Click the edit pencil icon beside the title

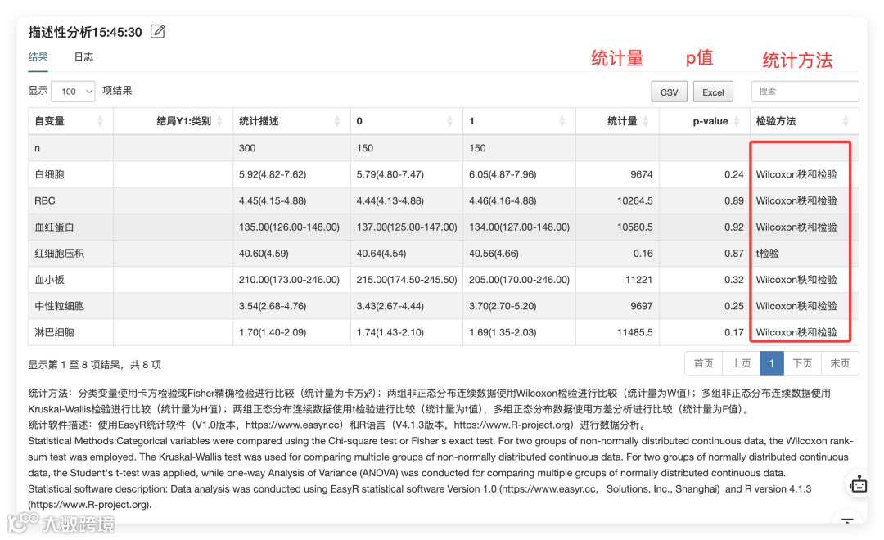(x=158, y=32)
